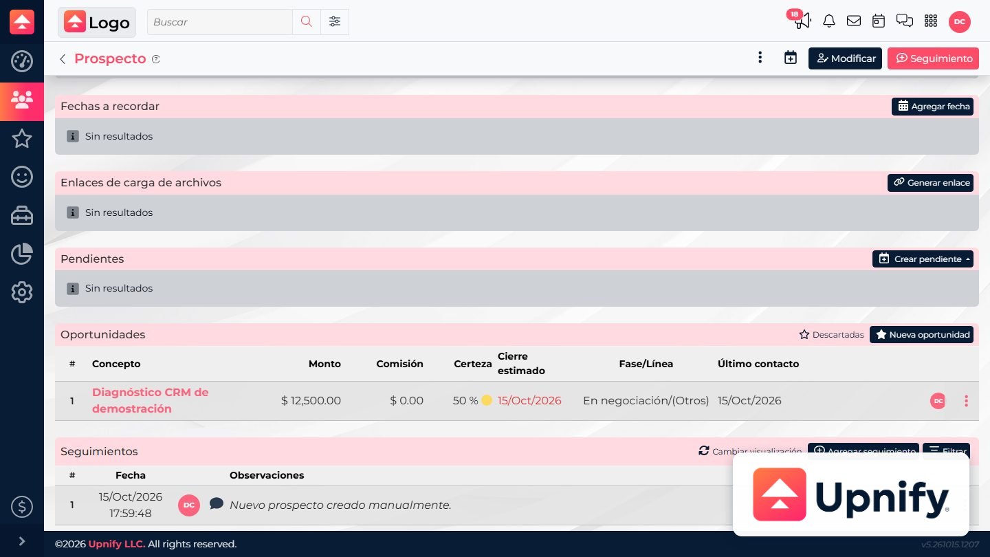This screenshot has width=990, height=557.
Task: Click Agregar fecha button
Action: (932, 107)
